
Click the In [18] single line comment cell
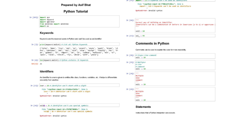175,56
